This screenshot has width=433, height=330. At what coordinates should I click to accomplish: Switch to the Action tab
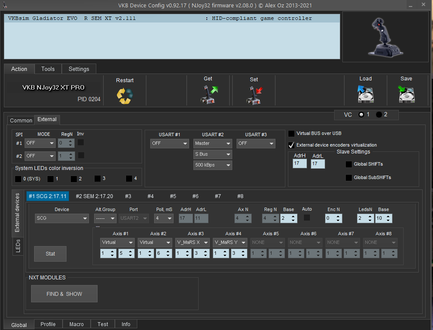point(19,69)
